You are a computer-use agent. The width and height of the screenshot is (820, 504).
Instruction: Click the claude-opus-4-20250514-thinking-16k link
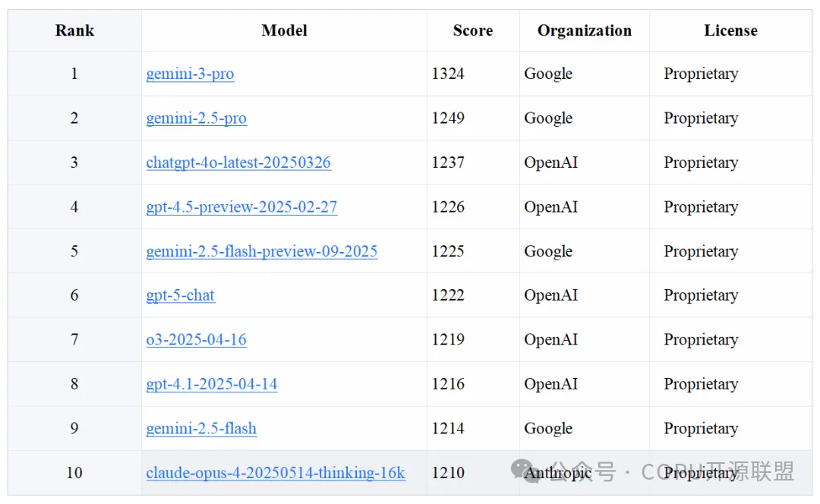[x=275, y=473]
